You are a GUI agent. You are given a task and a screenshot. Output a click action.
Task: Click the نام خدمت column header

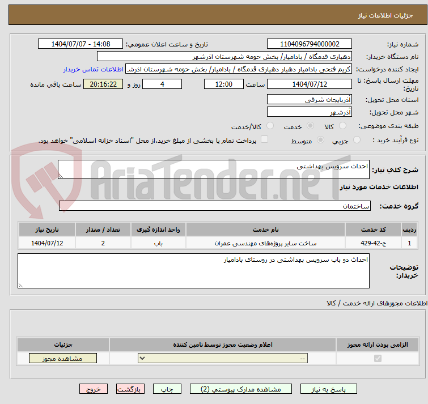(266, 229)
